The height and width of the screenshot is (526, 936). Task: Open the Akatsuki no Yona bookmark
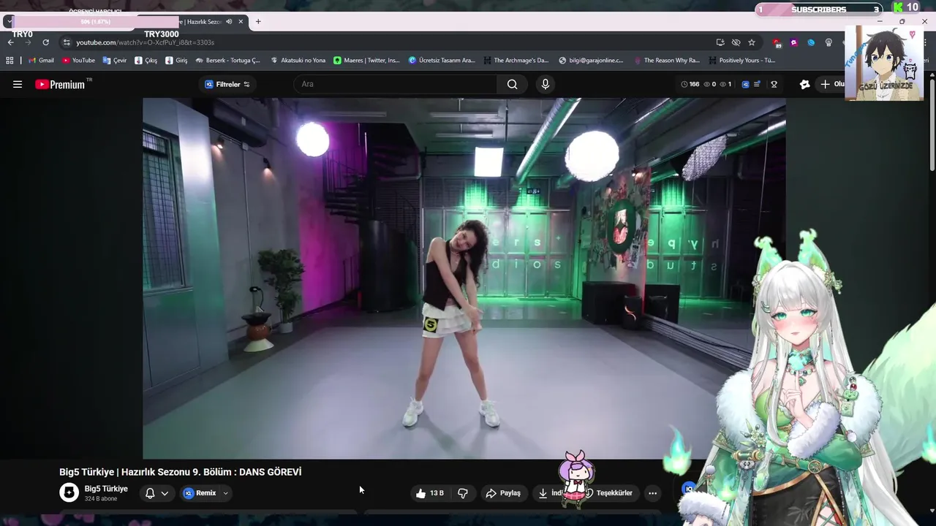click(298, 61)
